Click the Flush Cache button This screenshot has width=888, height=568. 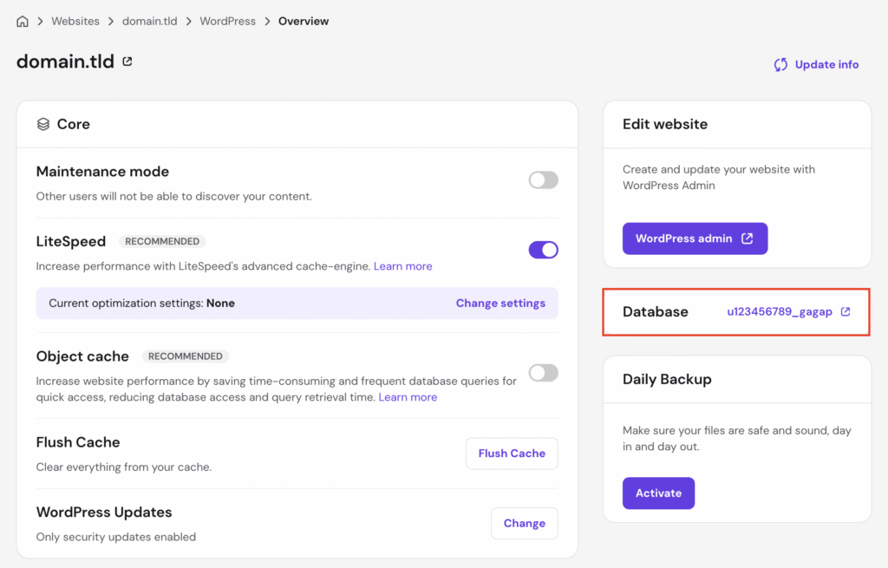coord(512,453)
